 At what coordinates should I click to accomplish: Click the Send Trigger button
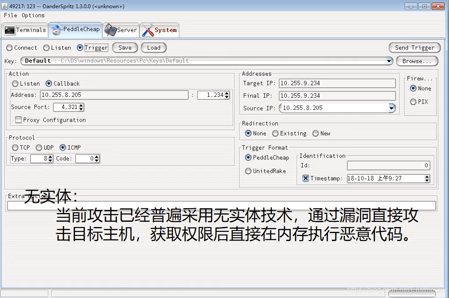coord(414,48)
